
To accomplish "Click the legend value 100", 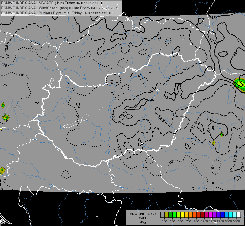I will 164,221.
